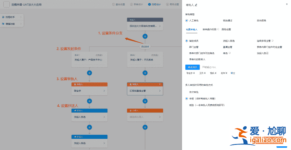Open the 条件2 condition card
The image size is (291, 150).
click(145, 59)
